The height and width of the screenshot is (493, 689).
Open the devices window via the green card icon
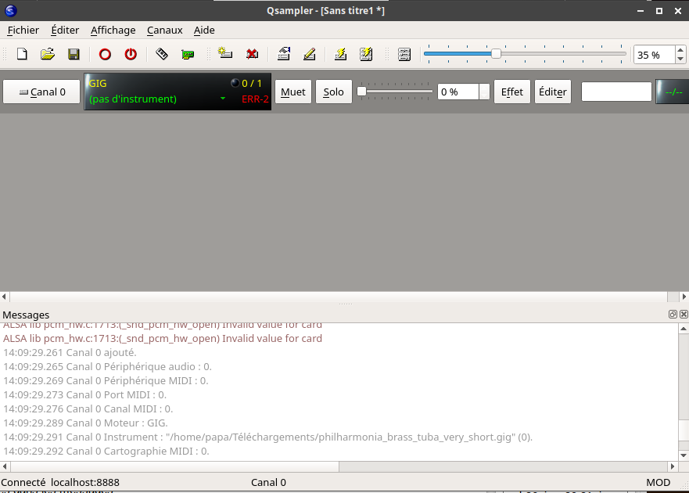point(188,54)
